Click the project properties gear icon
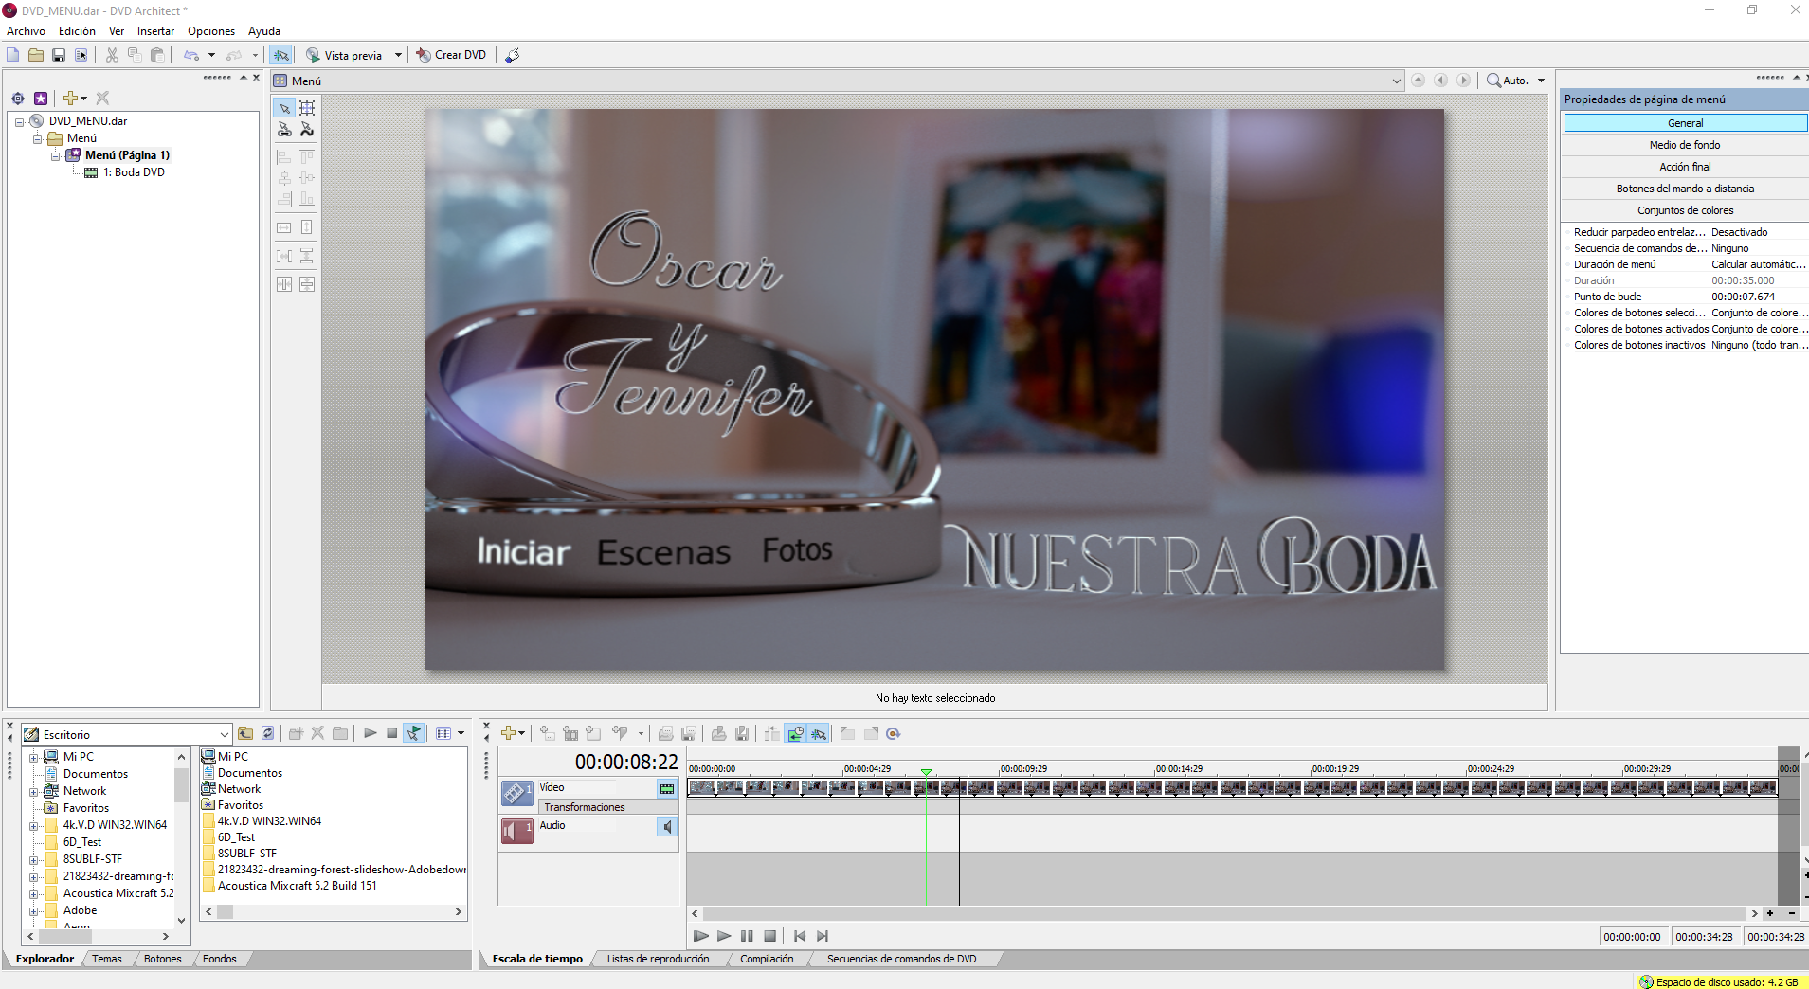This screenshot has width=1809, height=989. click(18, 99)
